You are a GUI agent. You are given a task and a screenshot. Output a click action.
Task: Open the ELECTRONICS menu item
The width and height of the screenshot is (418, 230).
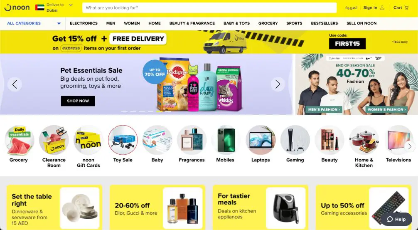coord(84,23)
